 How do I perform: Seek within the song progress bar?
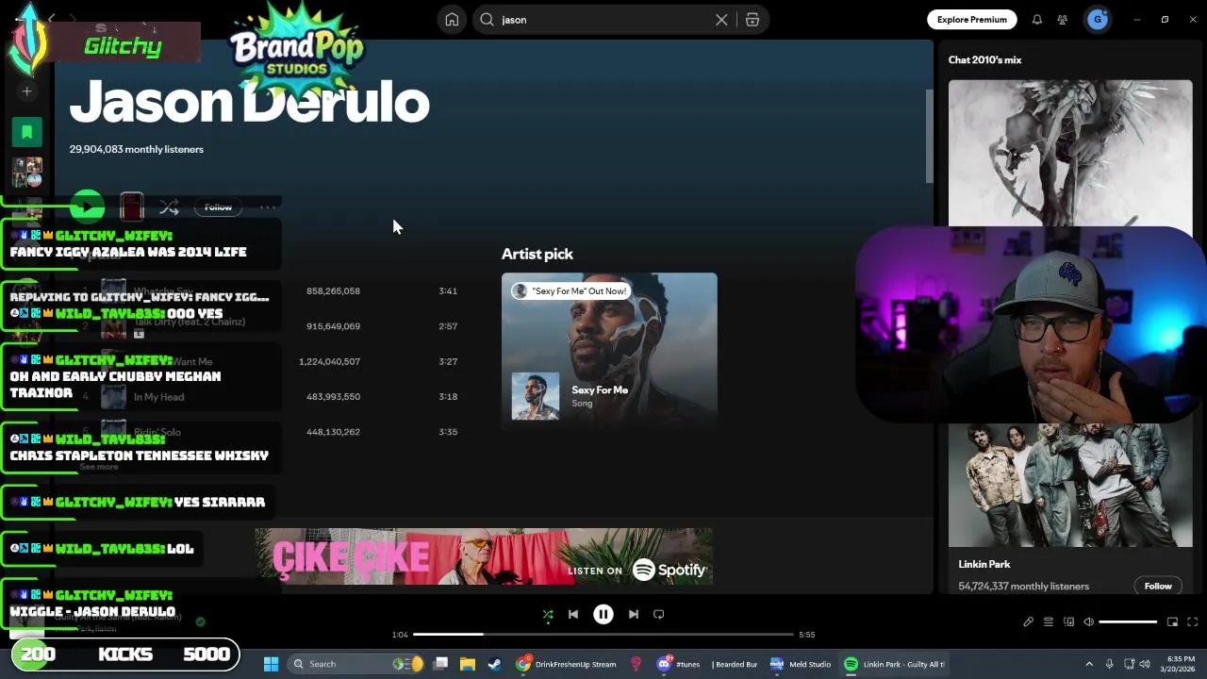[603, 635]
